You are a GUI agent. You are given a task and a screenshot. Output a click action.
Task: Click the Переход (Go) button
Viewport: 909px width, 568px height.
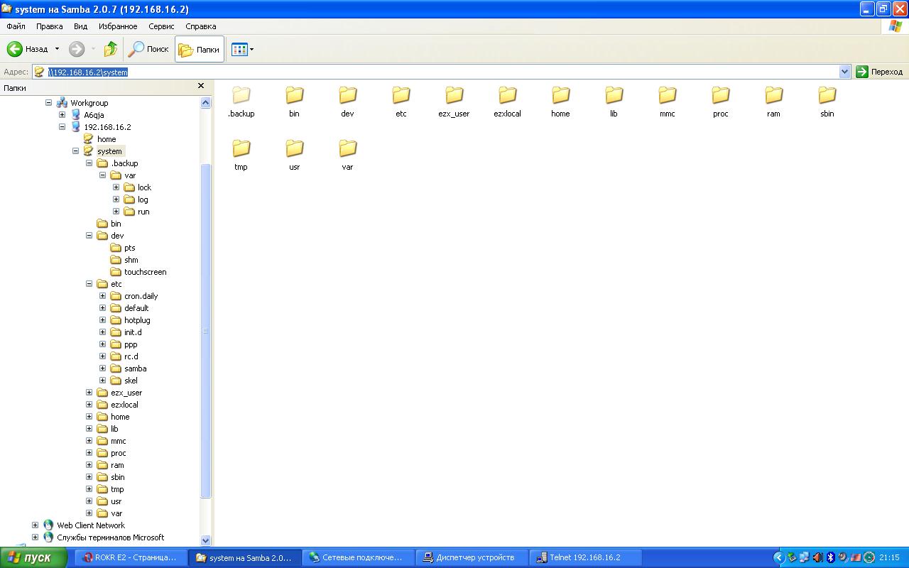pos(879,72)
